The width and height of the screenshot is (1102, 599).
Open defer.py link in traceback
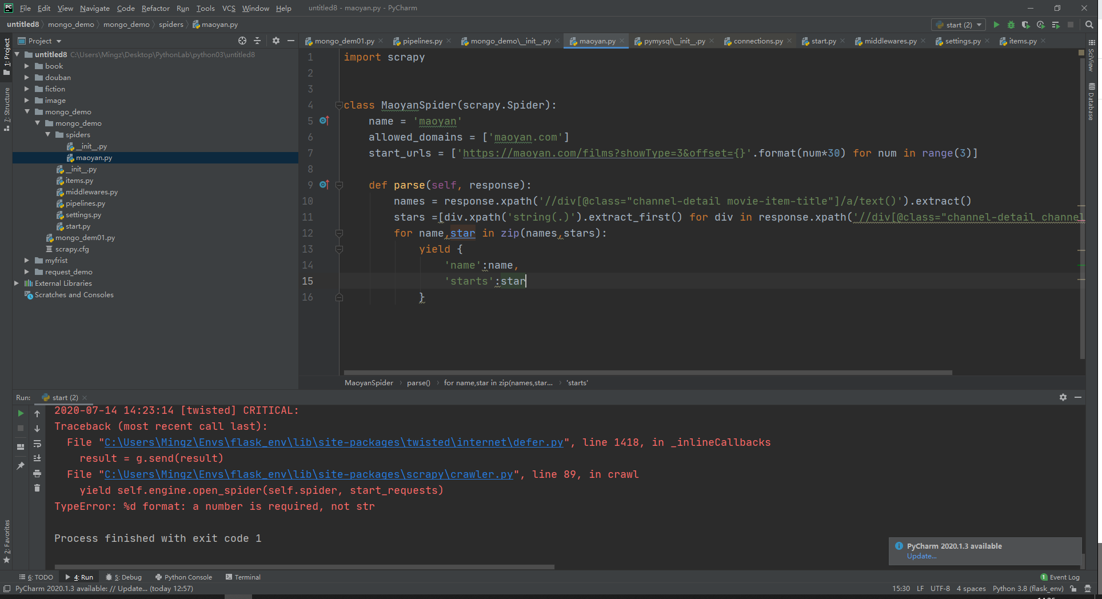(x=334, y=442)
